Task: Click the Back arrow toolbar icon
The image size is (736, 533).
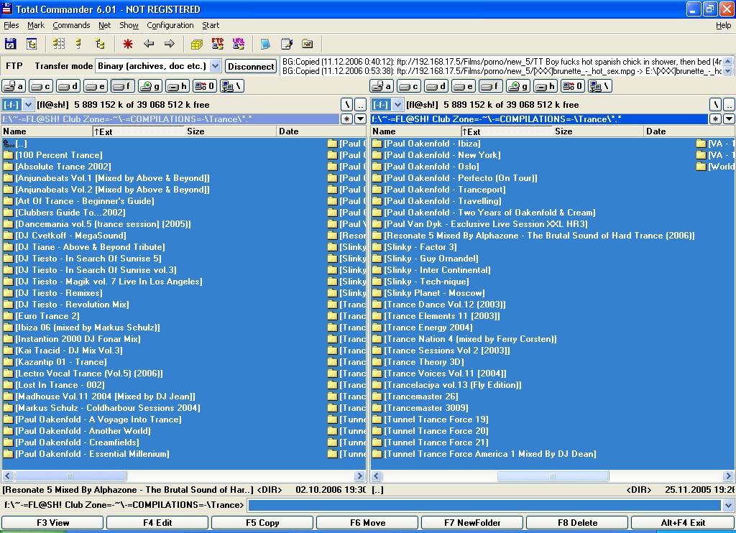Action: 149,44
